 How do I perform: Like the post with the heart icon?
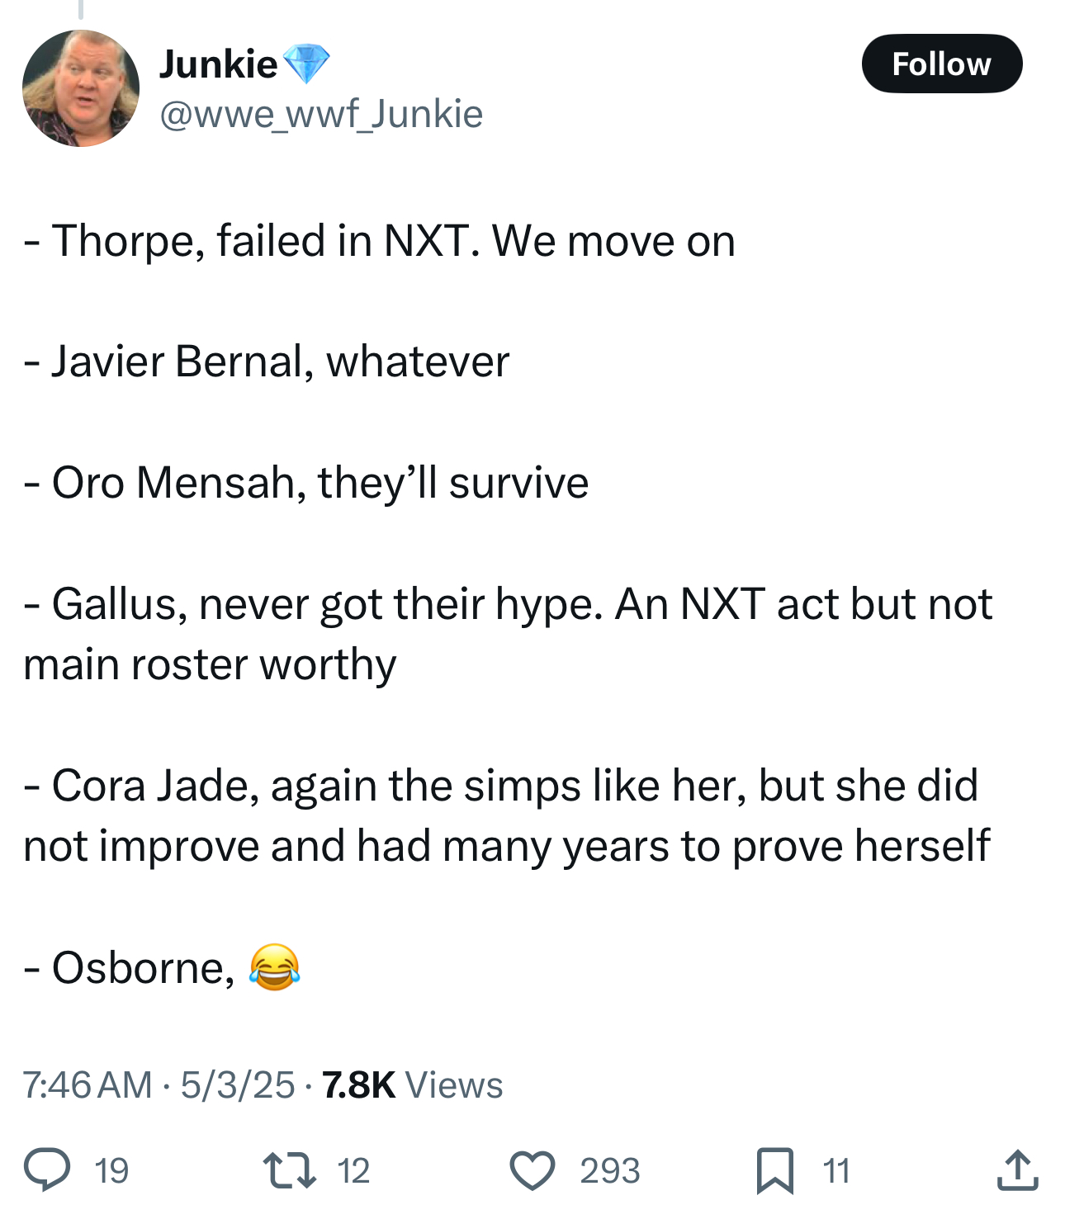532,1169
